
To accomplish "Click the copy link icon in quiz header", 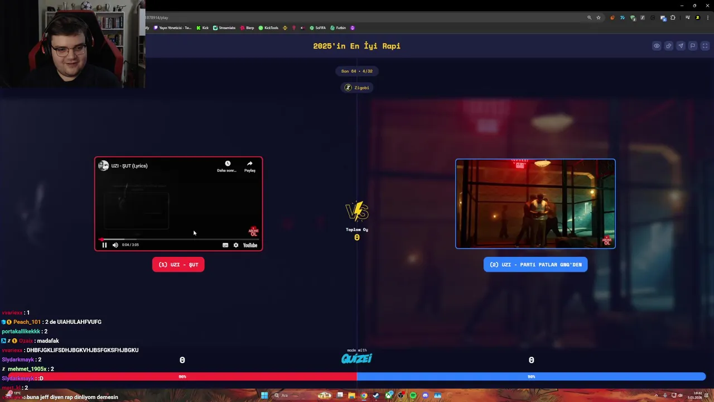I will [x=668, y=46].
